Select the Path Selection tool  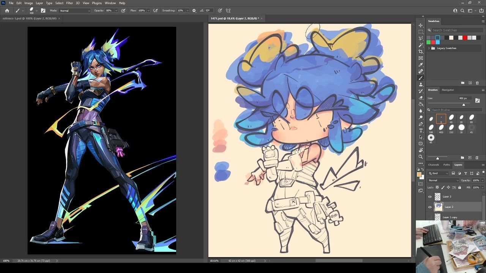[x=421, y=137]
